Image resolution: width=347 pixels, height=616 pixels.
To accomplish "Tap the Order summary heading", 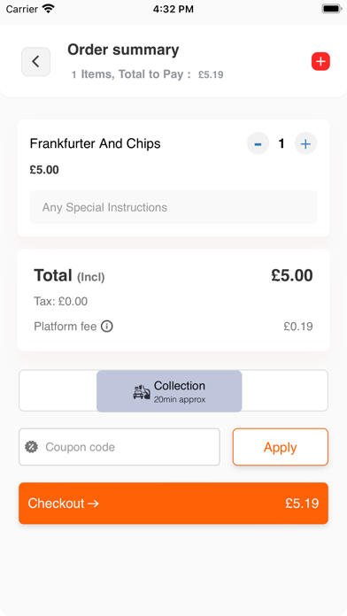I will tap(123, 50).
